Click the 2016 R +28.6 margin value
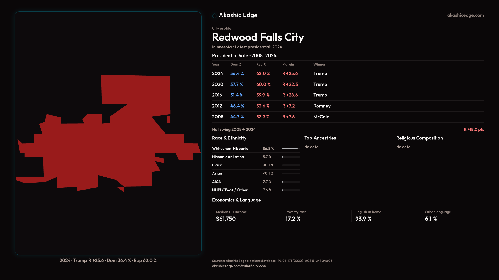The width and height of the screenshot is (499, 280). point(290,95)
